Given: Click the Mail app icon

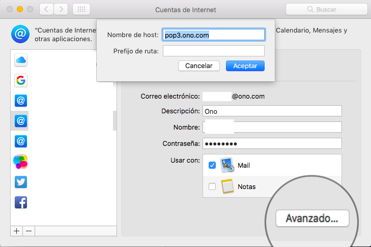Looking at the screenshot, I should coord(227,165).
